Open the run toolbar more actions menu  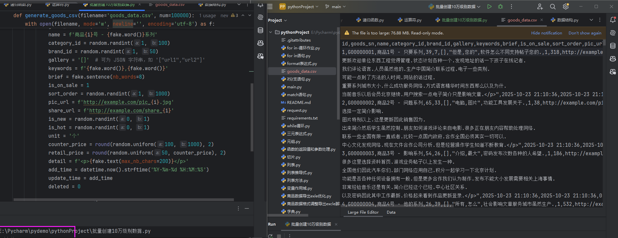(511, 6)
